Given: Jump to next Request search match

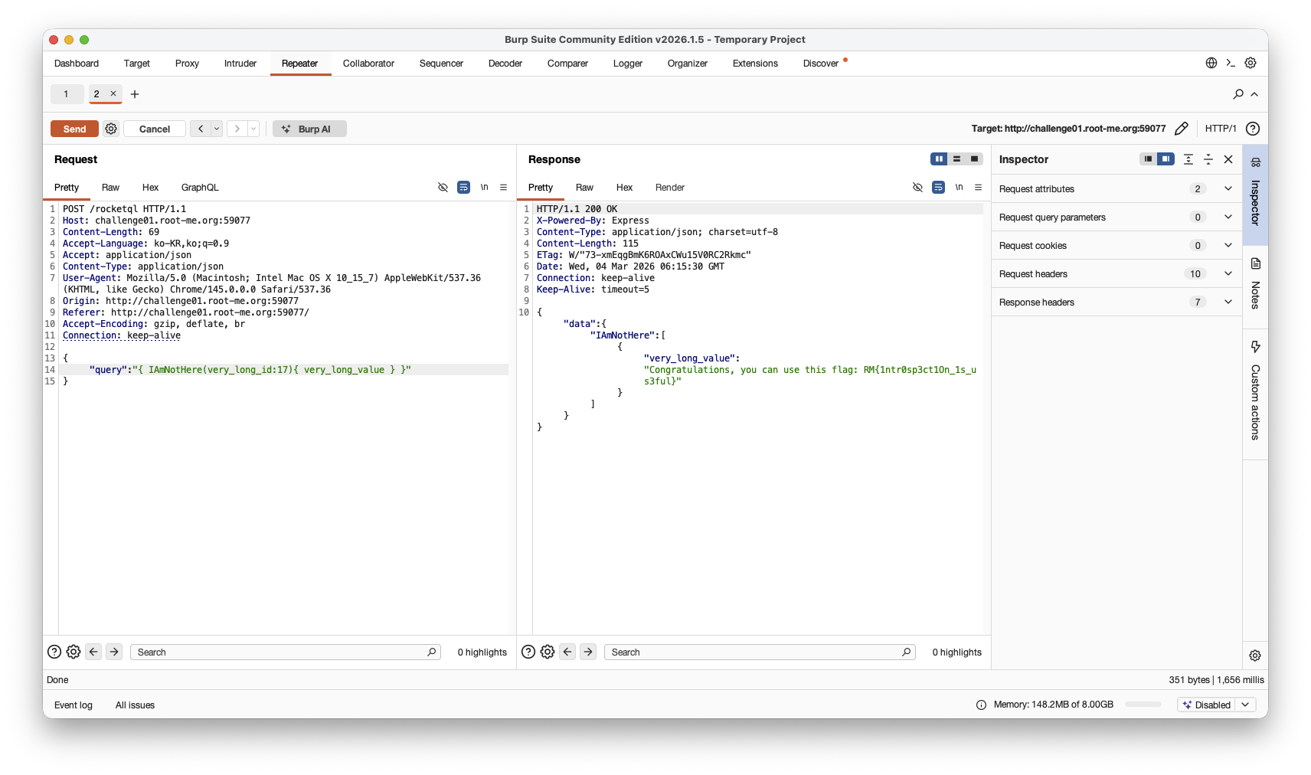Looking at the screenshot, I should (x=114, y=652).
